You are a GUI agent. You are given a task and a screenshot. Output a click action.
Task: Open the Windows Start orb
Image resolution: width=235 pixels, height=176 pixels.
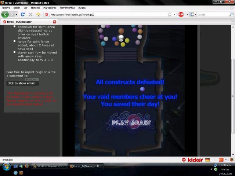click(x=7, y=167)
